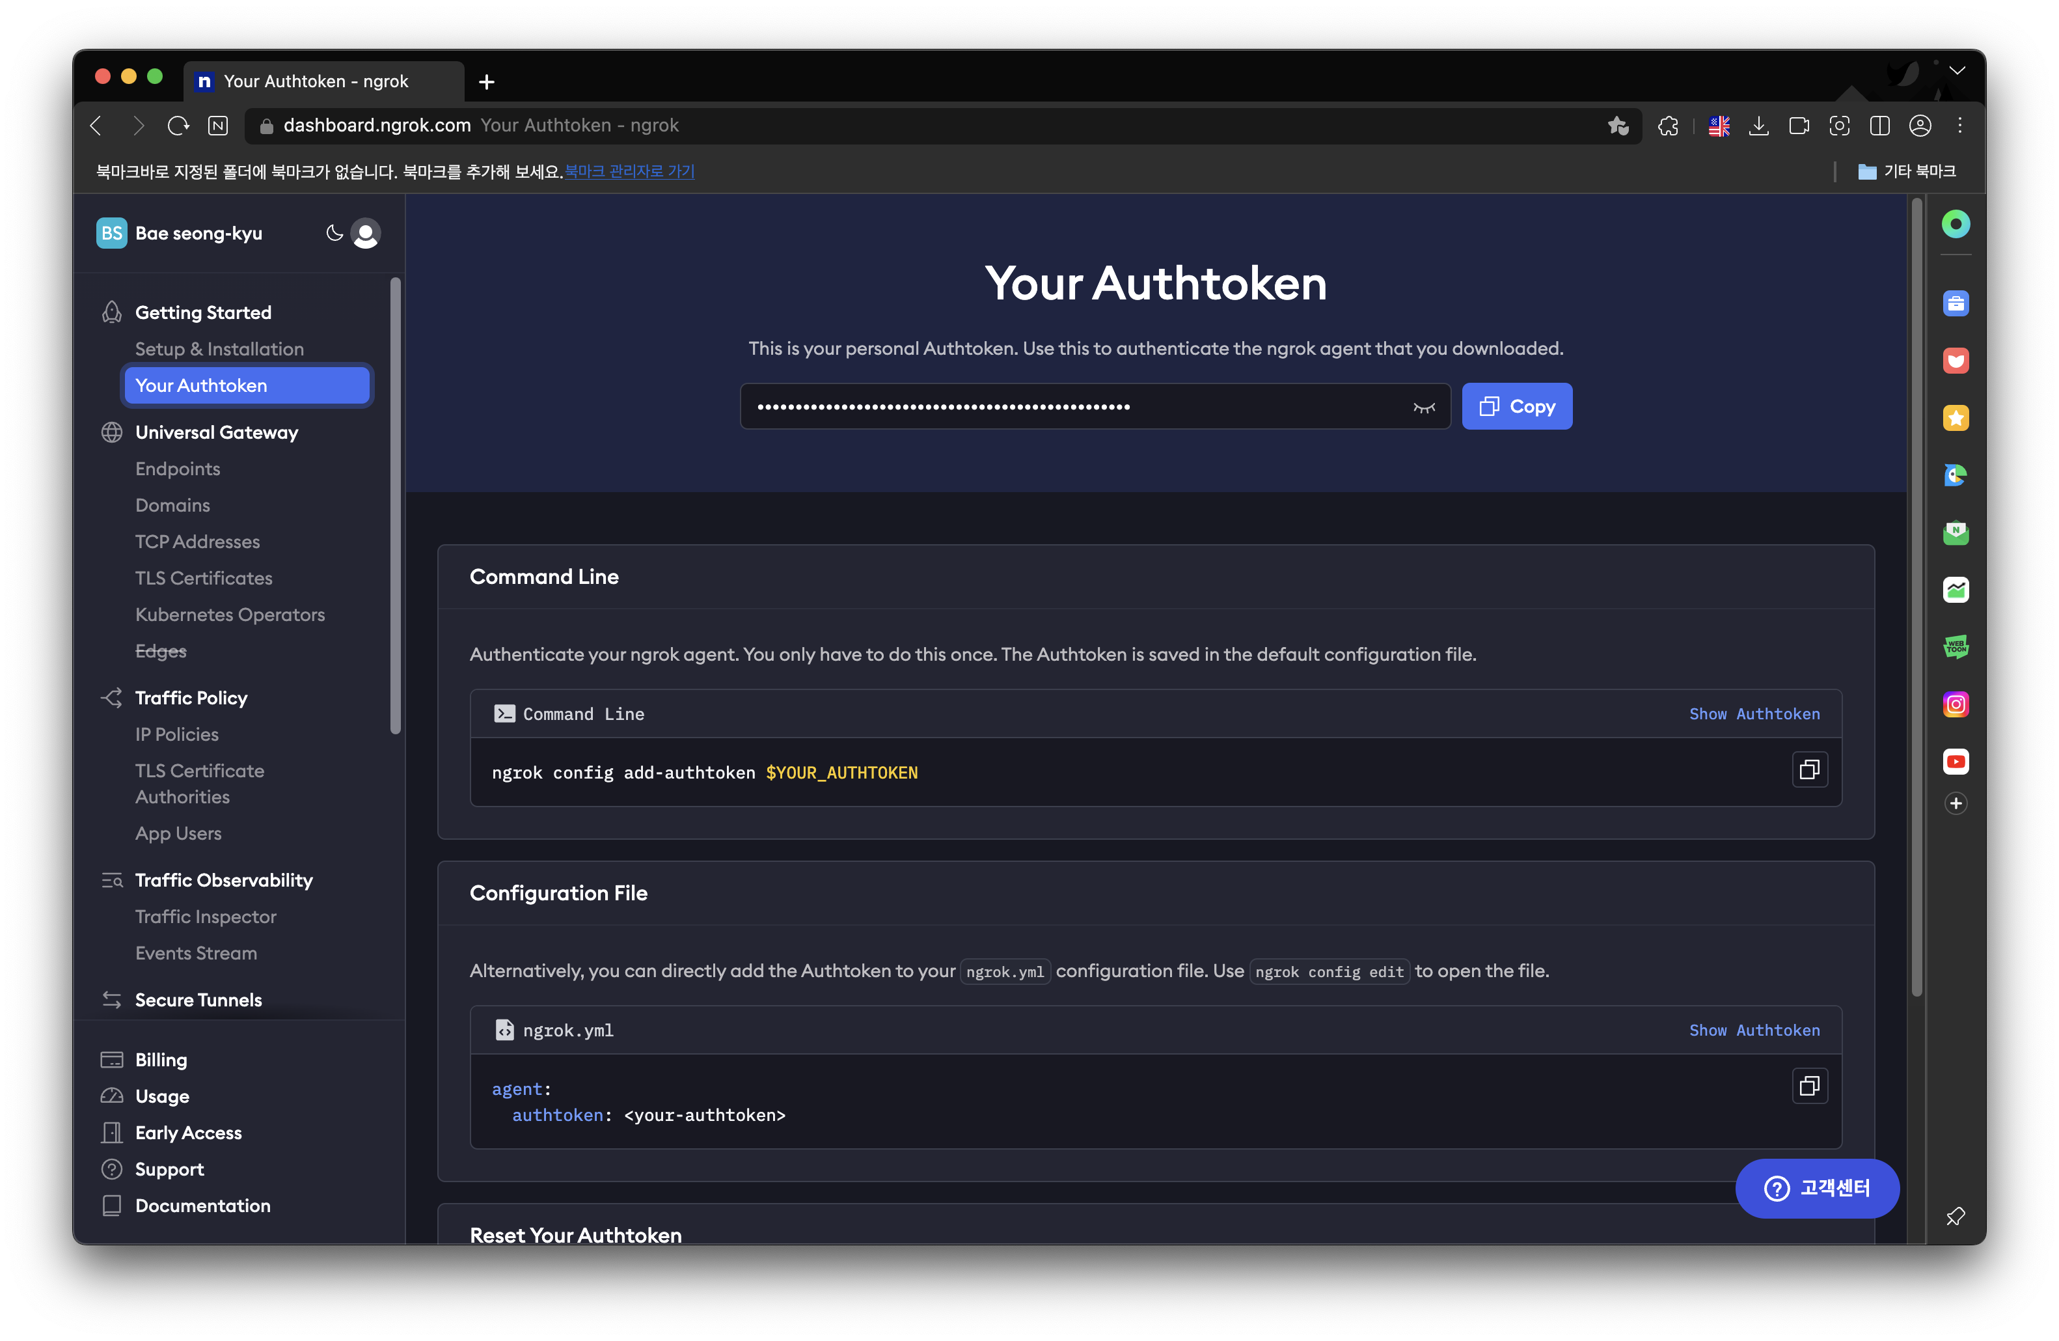This screenshot has width=2059, height=1341.
Task: Open the user profile avatar menu
Action: pyautogui.click(x=366, y=234)
